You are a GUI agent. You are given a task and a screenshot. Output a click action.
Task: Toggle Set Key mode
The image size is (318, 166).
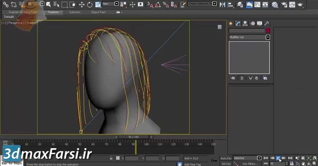coord(226,163)
